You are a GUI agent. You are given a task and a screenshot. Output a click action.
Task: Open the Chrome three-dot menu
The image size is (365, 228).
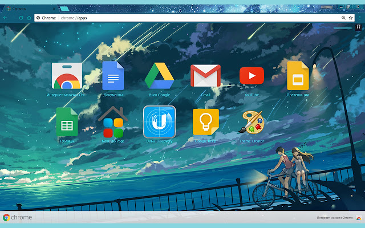(360, 18)
